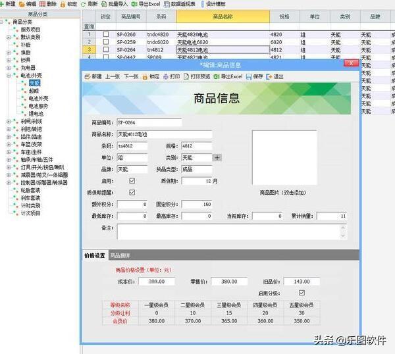Expand the 插件/插座 tree node

click(x=9, y=137)
